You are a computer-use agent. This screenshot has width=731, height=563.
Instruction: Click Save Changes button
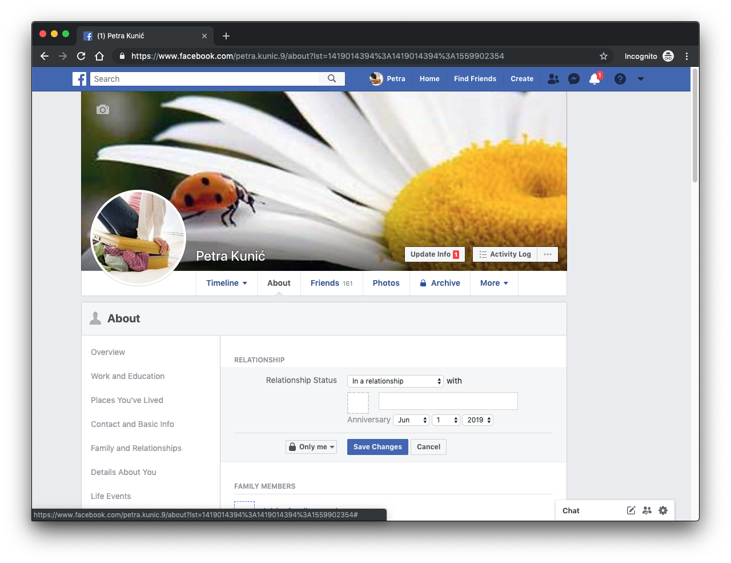377,447
